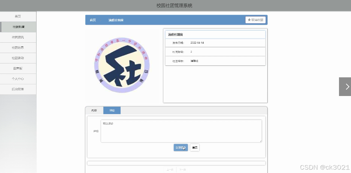Click the comment box resize handle
351x173 pixels.
(260, 141)
